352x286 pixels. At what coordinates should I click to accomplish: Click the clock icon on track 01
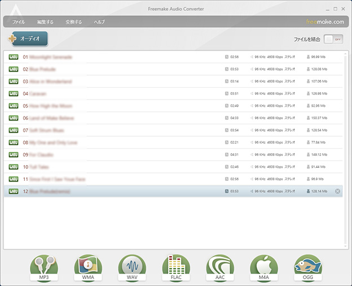pos(227,57)
